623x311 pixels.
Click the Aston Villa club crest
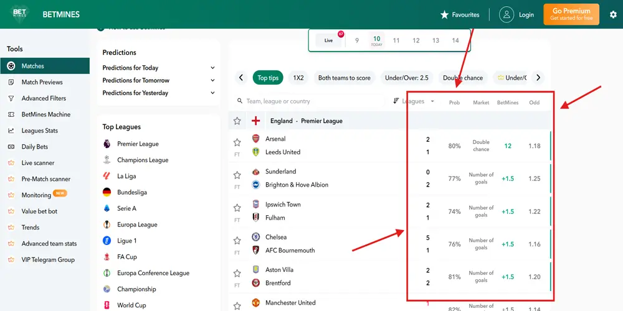[x=256, y=270]
